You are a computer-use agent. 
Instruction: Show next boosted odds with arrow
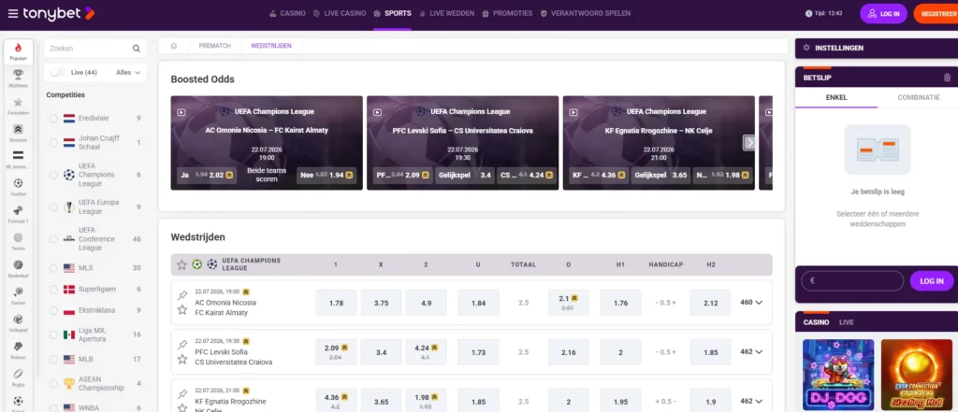[x=749, y=143]
